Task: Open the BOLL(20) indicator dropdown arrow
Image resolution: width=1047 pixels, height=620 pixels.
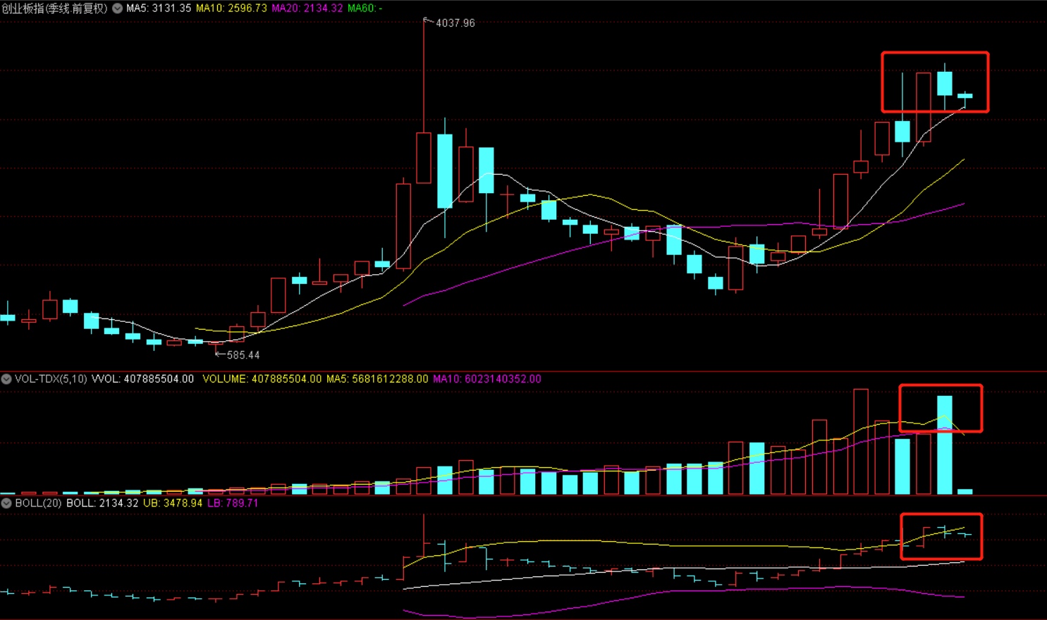Action: 6,503
